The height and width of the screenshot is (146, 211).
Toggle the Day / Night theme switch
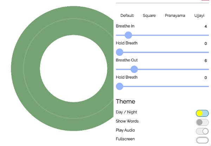202,113
